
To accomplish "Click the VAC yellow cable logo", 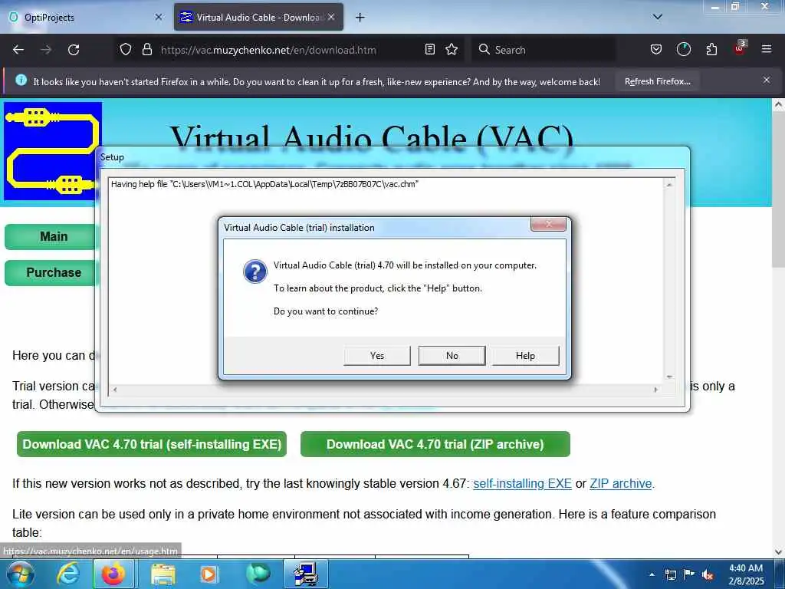I will pos(53,151).
